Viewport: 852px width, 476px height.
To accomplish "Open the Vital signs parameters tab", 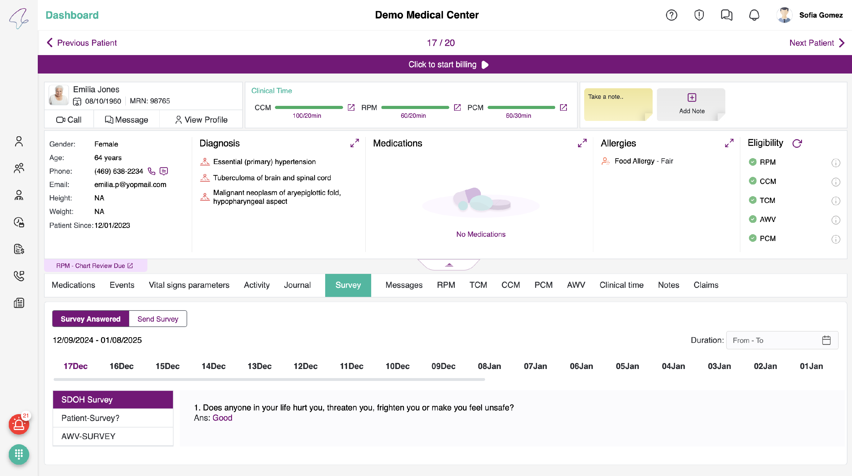I will click(189, 285).
